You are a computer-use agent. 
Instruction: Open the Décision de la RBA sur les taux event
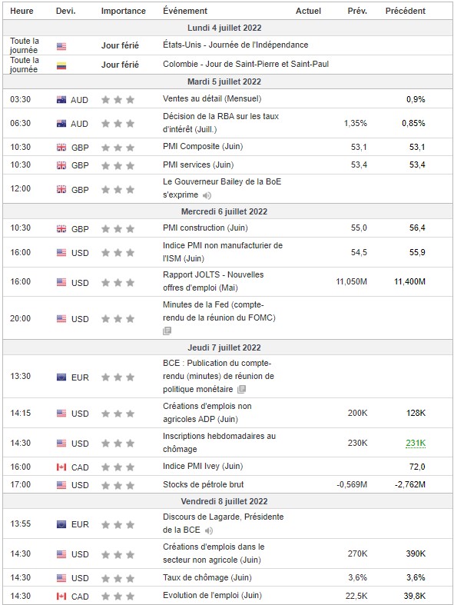[x=220, y=123]
